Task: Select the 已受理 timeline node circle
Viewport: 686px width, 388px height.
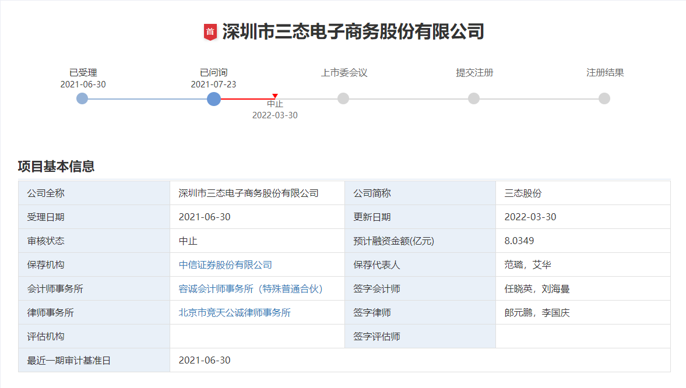Action: (x=82, y=98)
